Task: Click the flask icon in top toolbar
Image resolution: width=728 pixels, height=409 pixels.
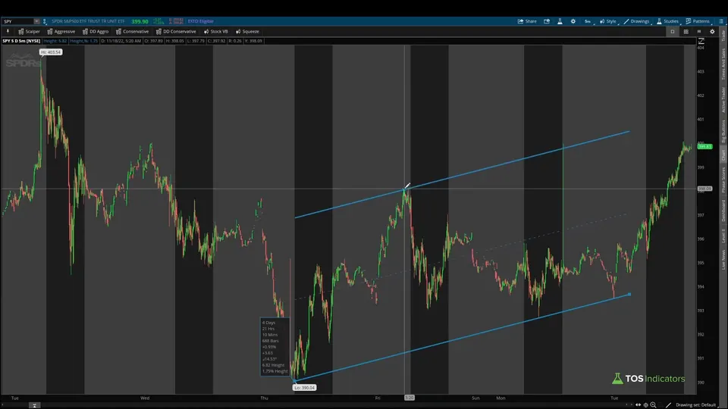Action: point(560,21)
